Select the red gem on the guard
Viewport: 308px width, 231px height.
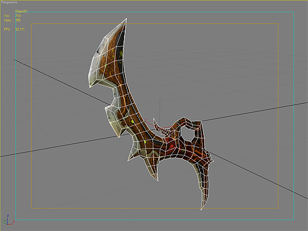pyautogui.click(x=172, y=146)
